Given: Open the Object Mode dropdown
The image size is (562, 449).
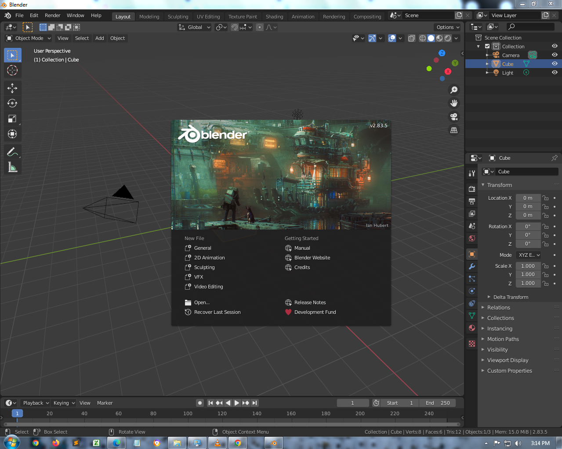Looking at the screenshot, I should coord(29,38).
